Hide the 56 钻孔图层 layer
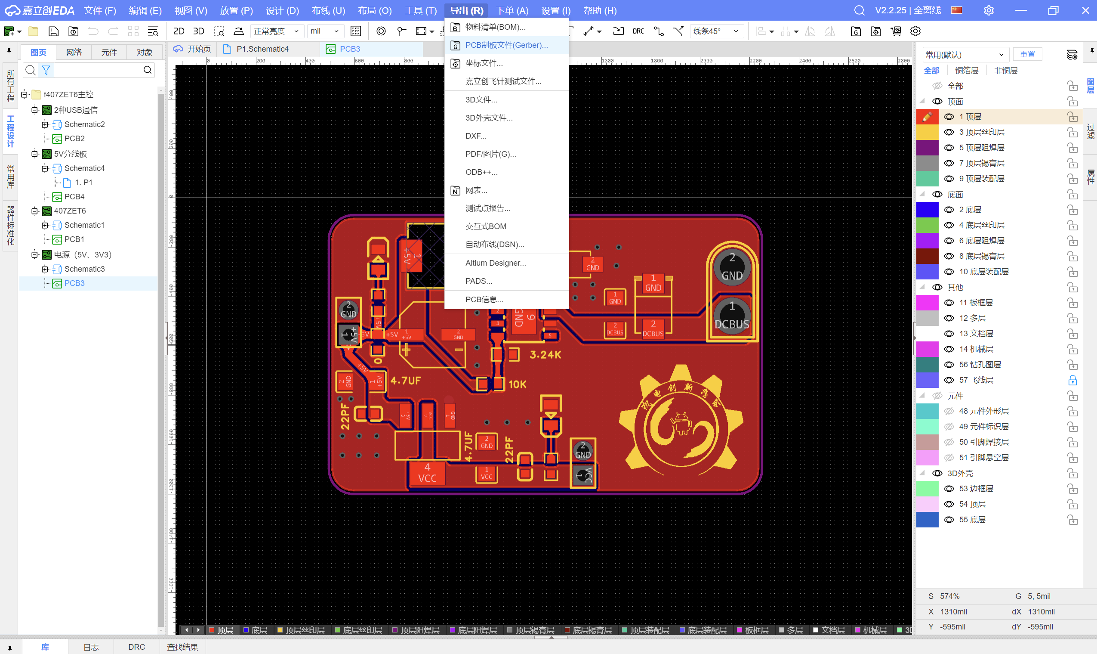This screenshot has width=1097, height=654. [949, 365]
